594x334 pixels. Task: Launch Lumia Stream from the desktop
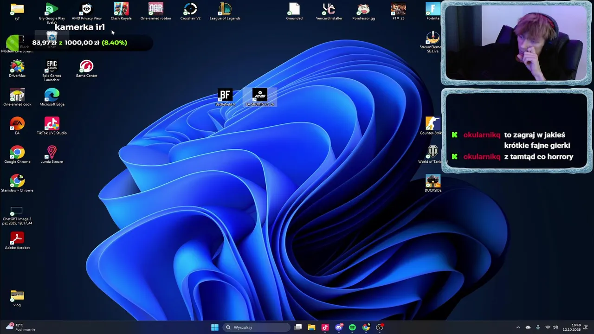tap(52, 154)
